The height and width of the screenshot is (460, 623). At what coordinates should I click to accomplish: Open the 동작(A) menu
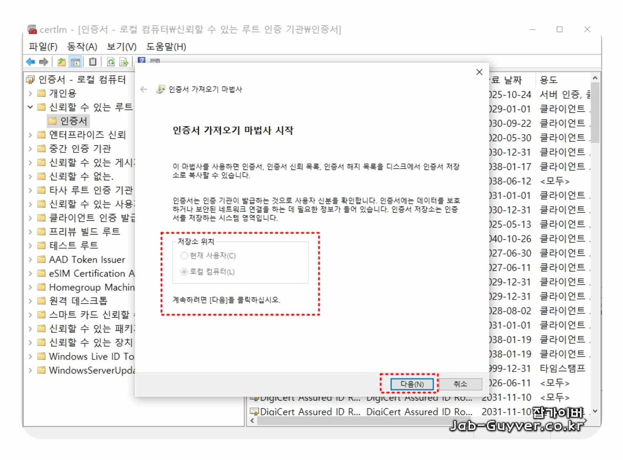82,47
